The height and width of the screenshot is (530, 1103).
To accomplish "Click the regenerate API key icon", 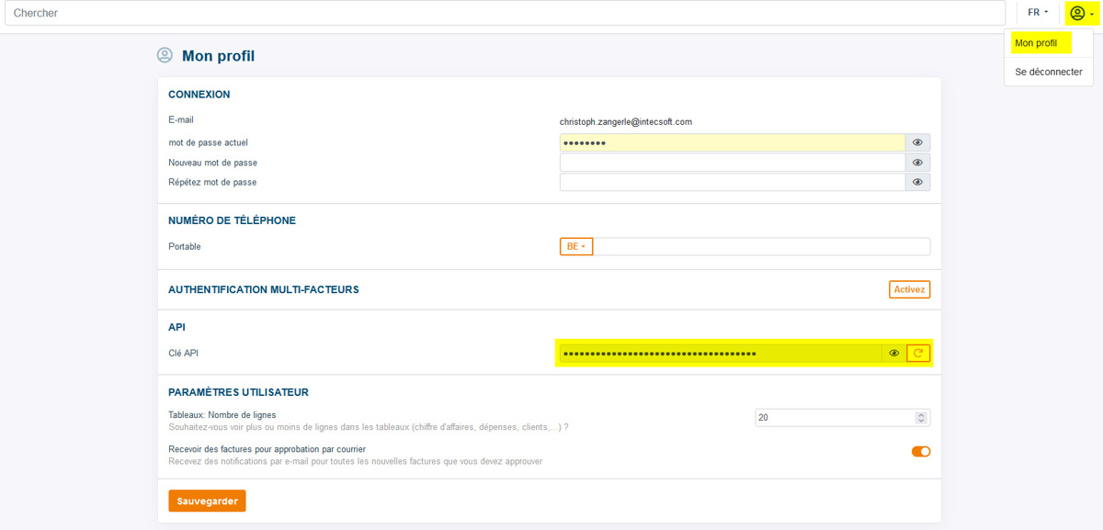I will pyautogui.click(x=918, y=353).
